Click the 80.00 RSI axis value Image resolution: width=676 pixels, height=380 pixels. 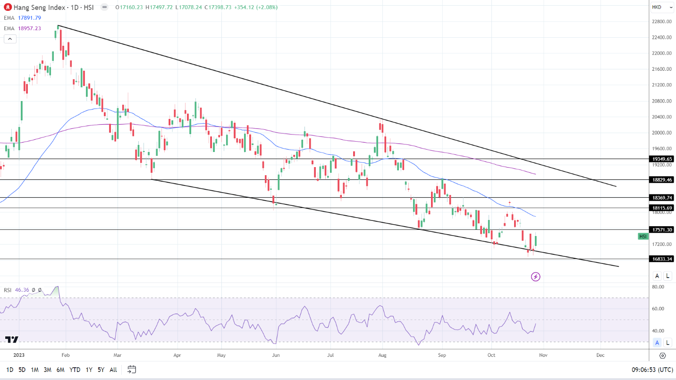(x=658, y=287)
